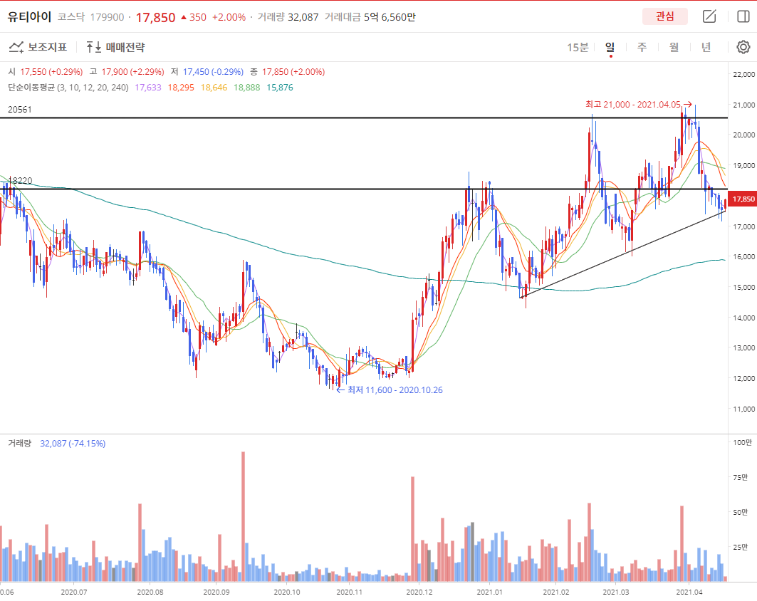This screenshot has height=601, width=757.
Task: Switch to 주 weekly chart tab
Action: tap(642, 47)
